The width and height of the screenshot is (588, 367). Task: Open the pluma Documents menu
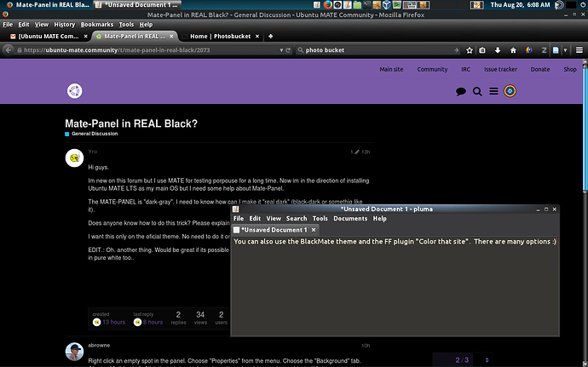[350, 219]
